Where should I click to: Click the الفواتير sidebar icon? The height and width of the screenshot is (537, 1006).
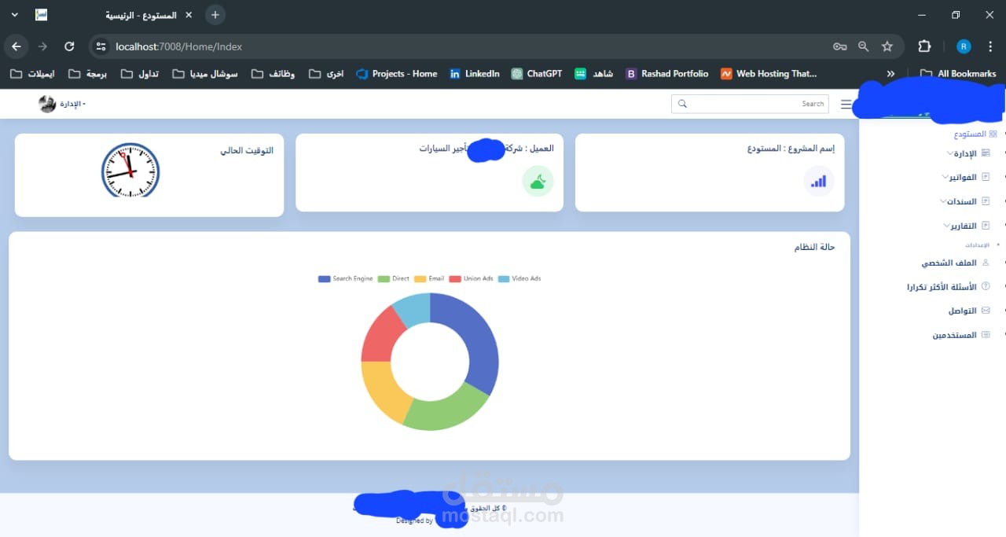[986, 177]
